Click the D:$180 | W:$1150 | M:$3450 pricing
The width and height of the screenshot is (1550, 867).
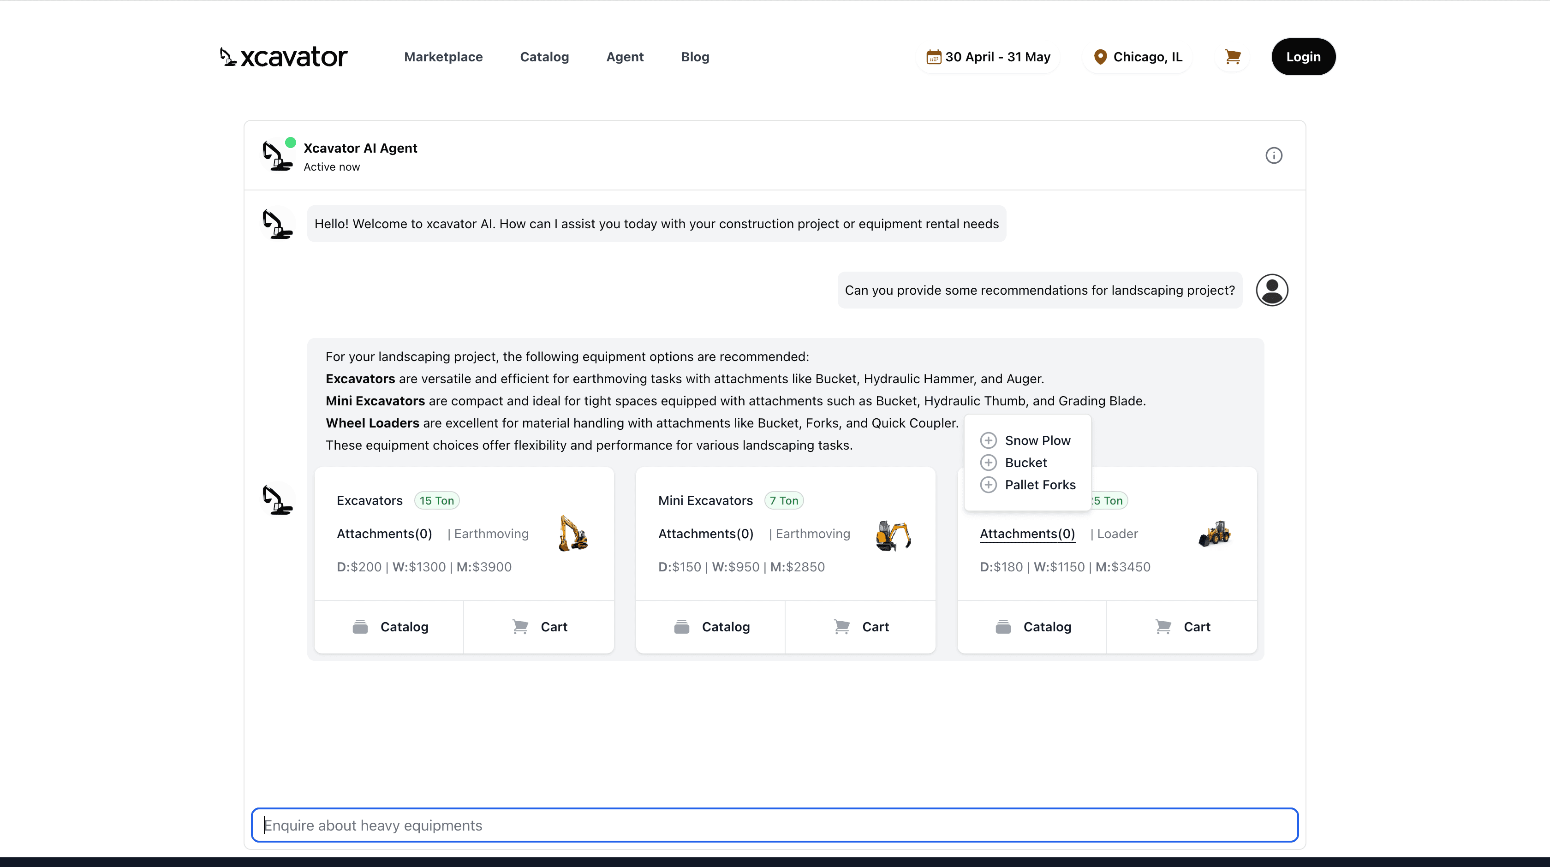pyautogui.click(x=1065, y=567)
